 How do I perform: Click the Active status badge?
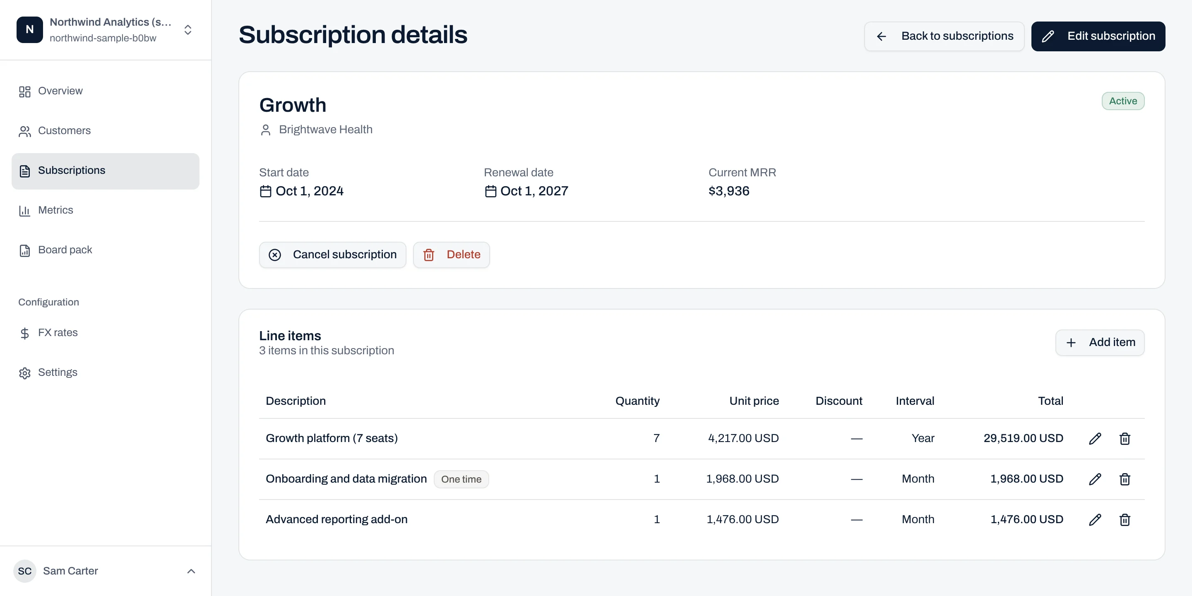(1123, 101)
